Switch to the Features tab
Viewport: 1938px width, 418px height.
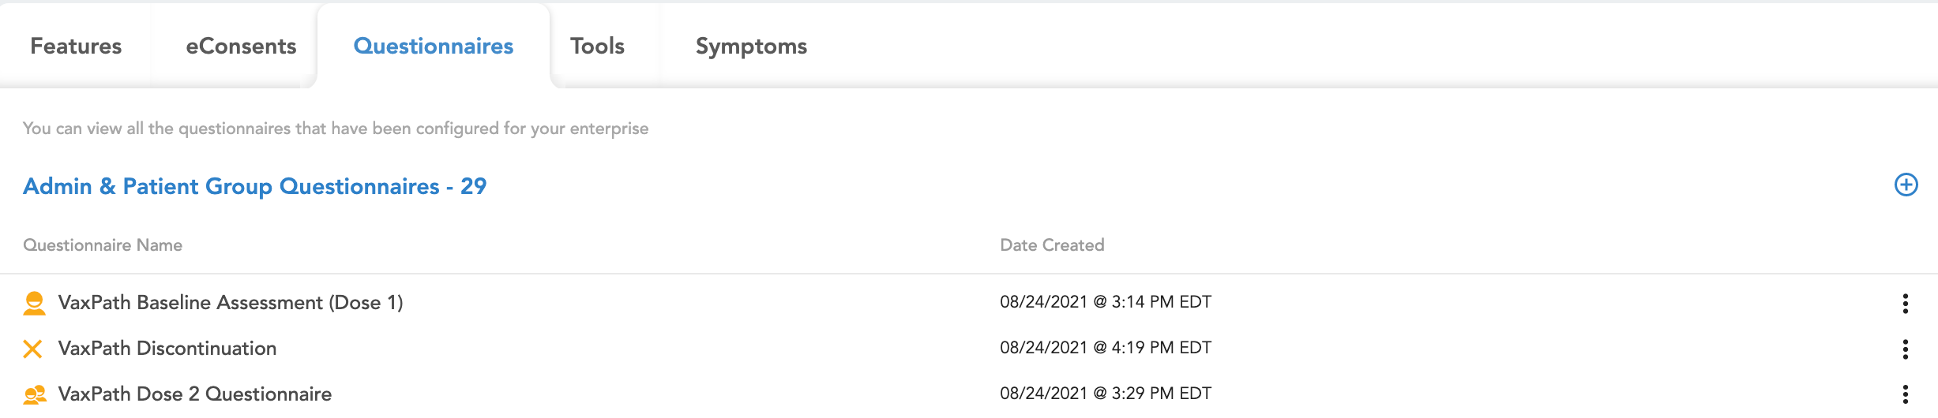[76, 46]
